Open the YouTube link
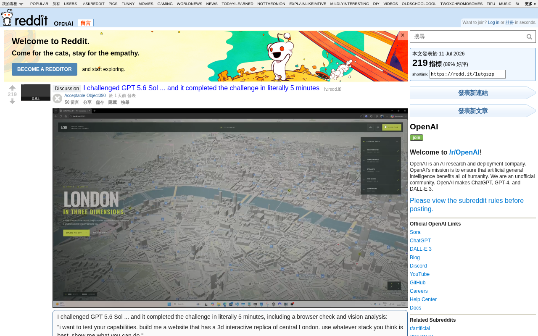Screen dimensions: 538x336 (x=419, y=274)
